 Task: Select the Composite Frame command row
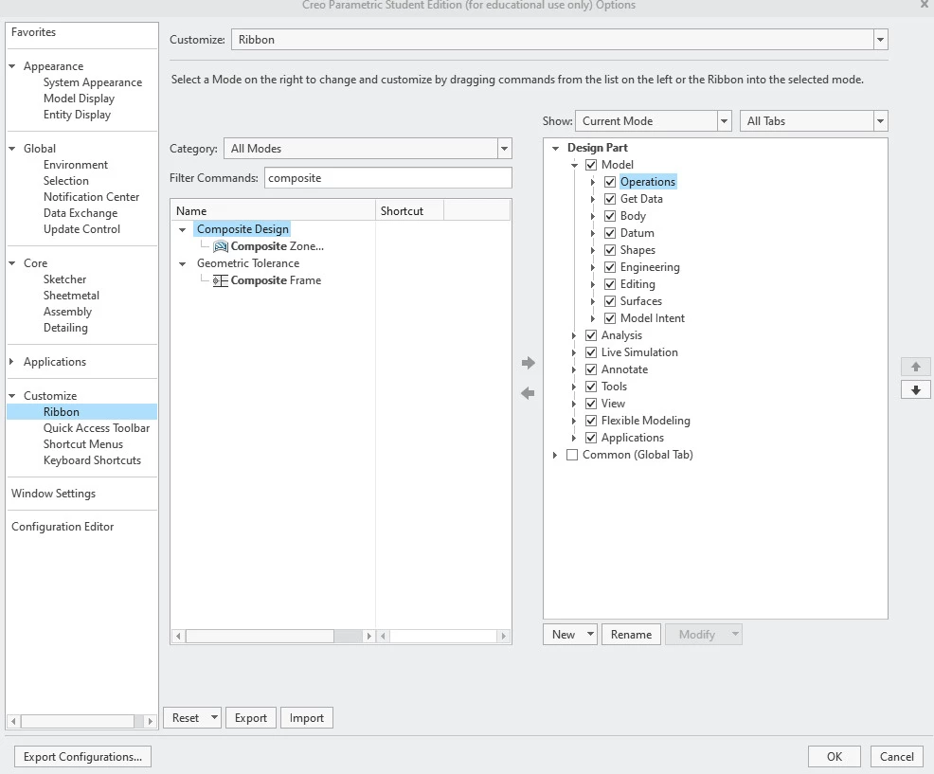[x=276, y=280]
